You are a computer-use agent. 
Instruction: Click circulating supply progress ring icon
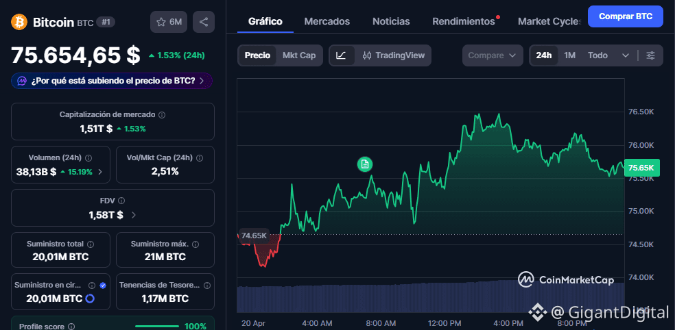[91, 299]
